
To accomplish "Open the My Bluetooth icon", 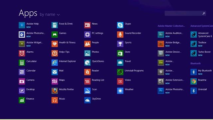I will (194, 72).
